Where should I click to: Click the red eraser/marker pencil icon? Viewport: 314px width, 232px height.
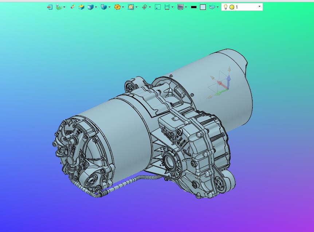click(72, 7)
